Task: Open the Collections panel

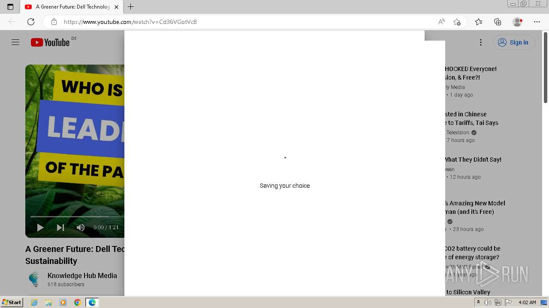Action: click(498, 22)
